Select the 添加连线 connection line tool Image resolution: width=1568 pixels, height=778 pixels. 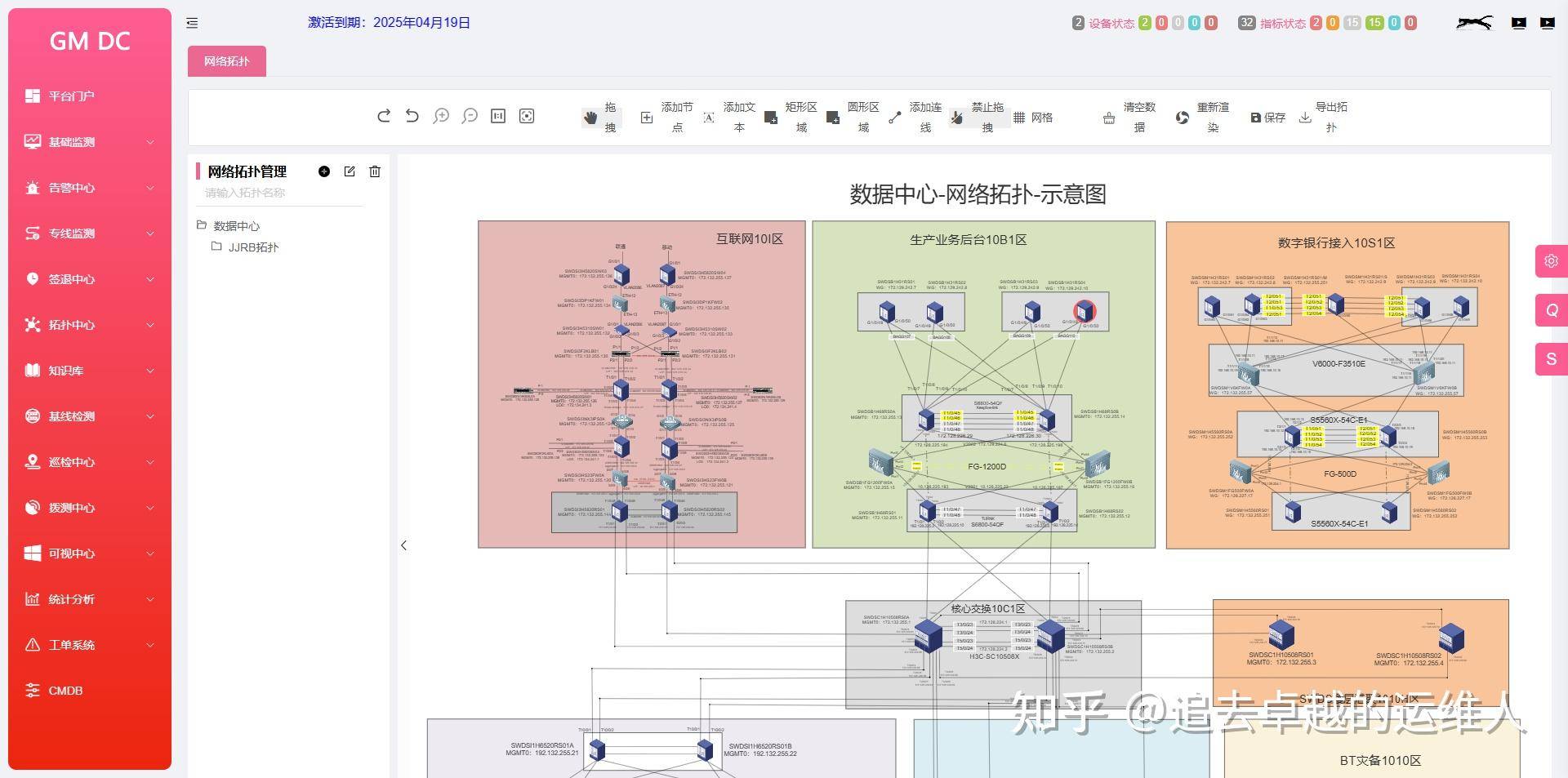click(915, 118)
